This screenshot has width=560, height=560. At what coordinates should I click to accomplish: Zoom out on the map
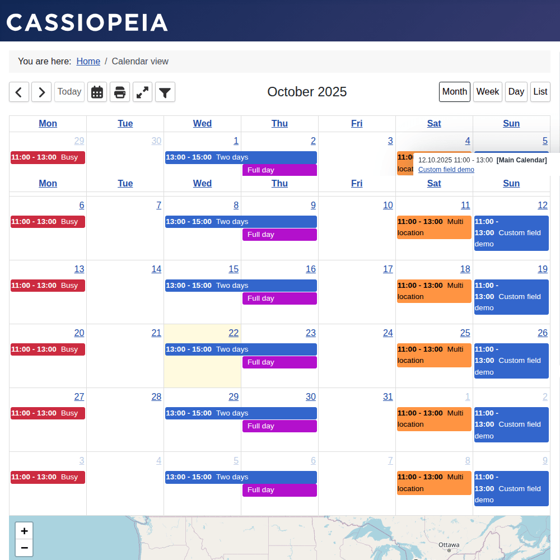click(24, 548)
